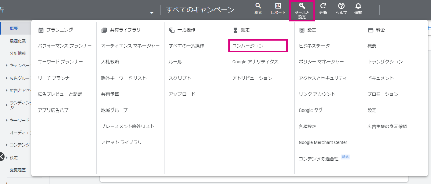
Task: Expand キャンペーン in sidebar
Action: tap(7, 66)
